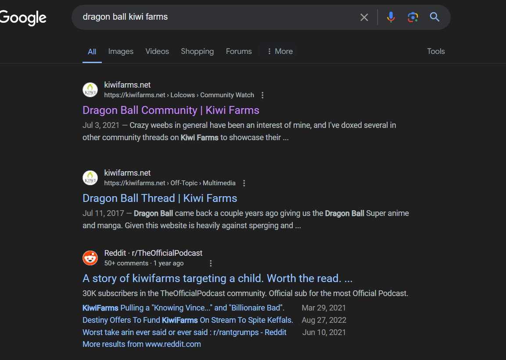This screenshot has width=506, height=360.
Task: Expand the More search filters menu
Action: (x=280, y=51)
